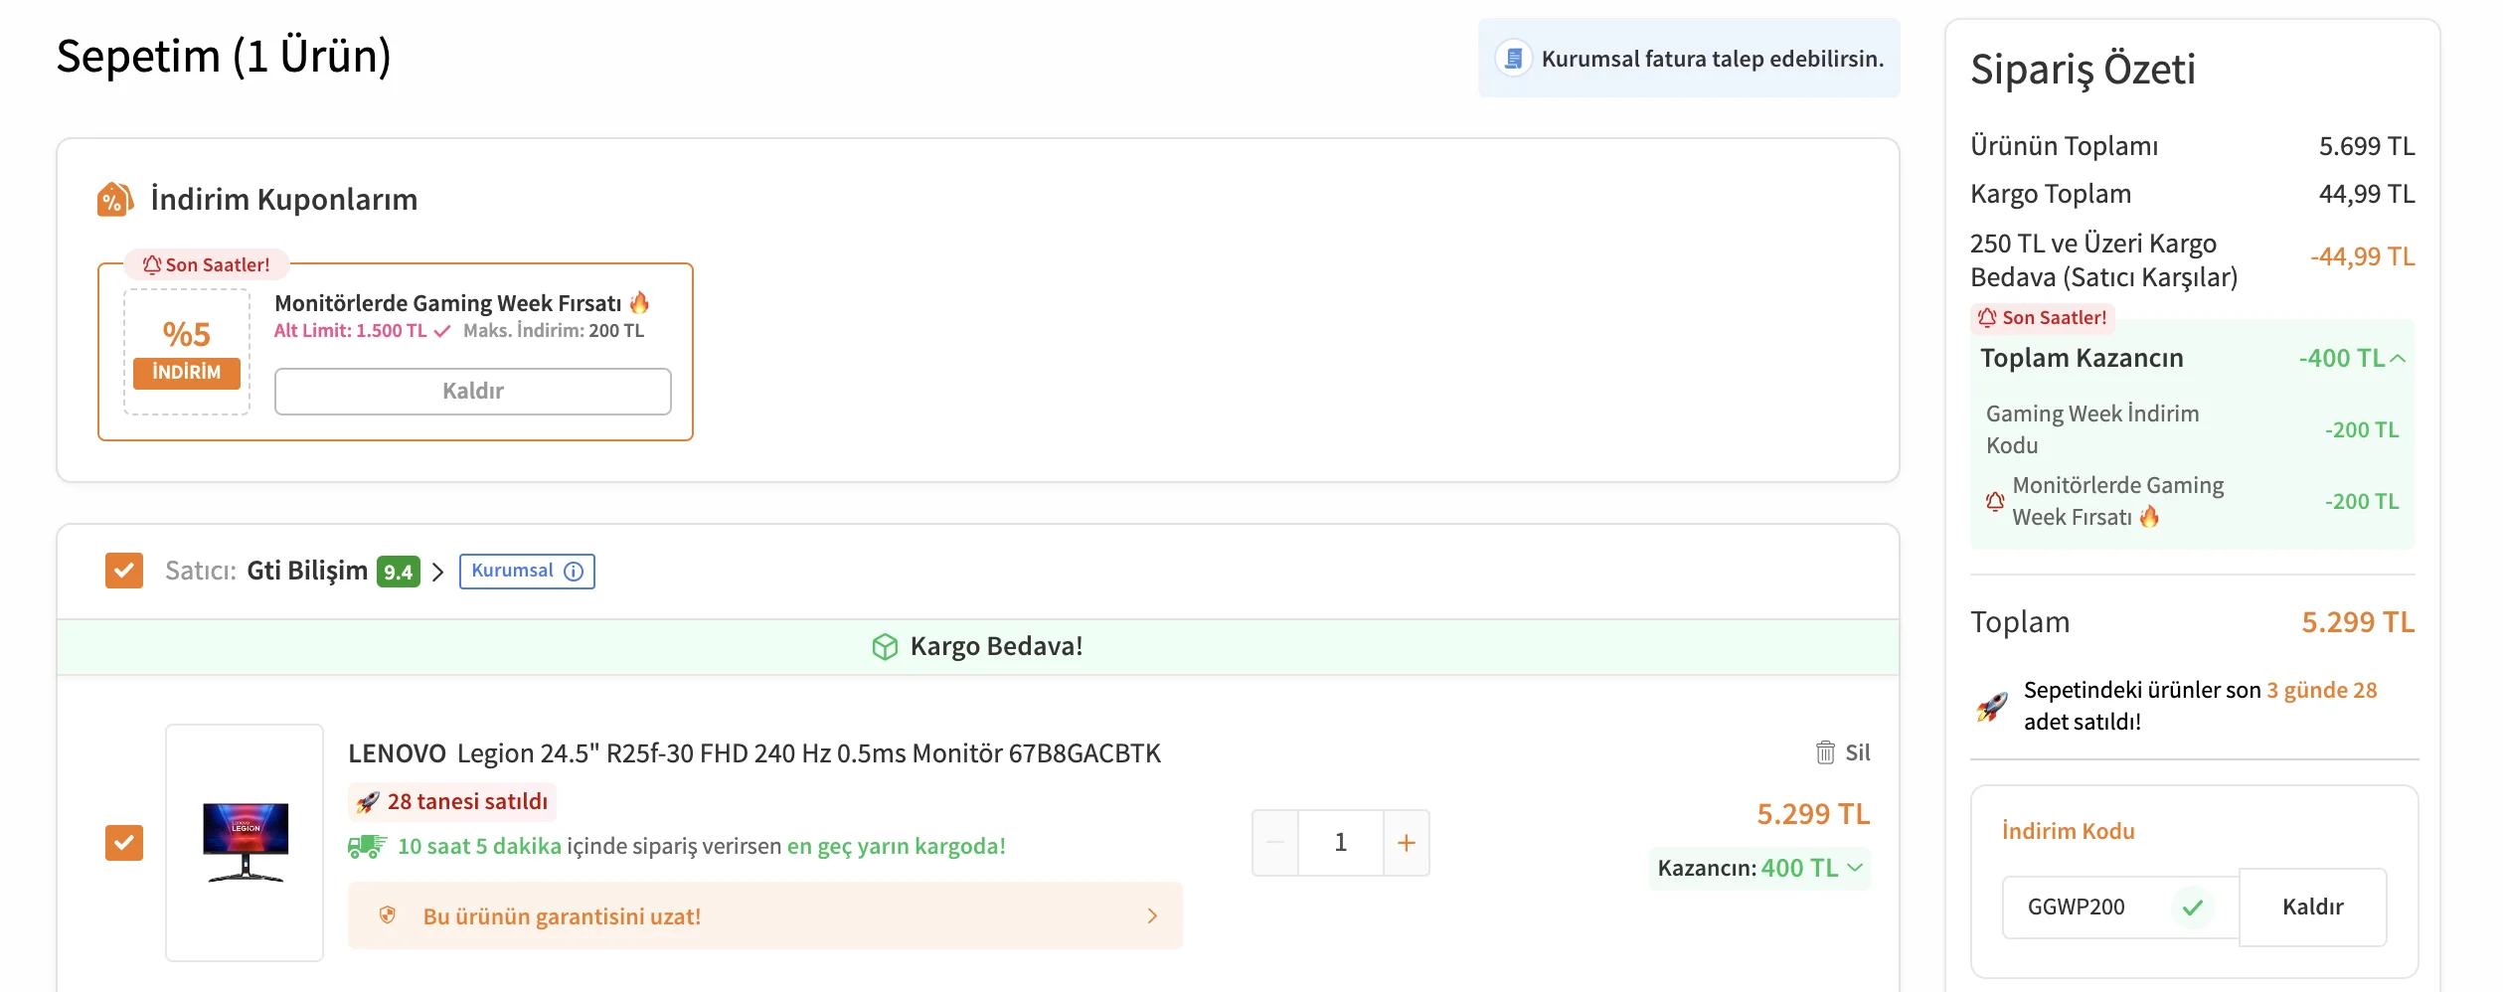Click the rocket icon beside 28 tanesi satıldı
The width and height of the screenshot is (2503, 992).
coord(368,802)
